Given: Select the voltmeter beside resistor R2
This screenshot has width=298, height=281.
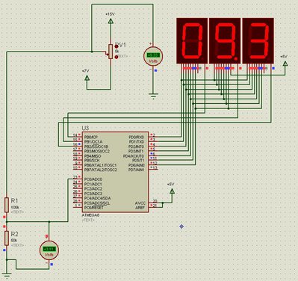Looking at the screenshot, I should [x=49, y=250].
